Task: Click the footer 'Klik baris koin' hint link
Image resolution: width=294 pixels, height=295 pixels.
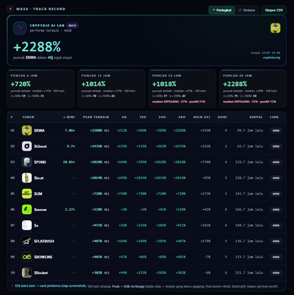Action: pos(50,286)
